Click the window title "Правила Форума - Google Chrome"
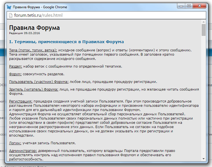The width and height of the screenshot is (212, 167). coord(40,7)
